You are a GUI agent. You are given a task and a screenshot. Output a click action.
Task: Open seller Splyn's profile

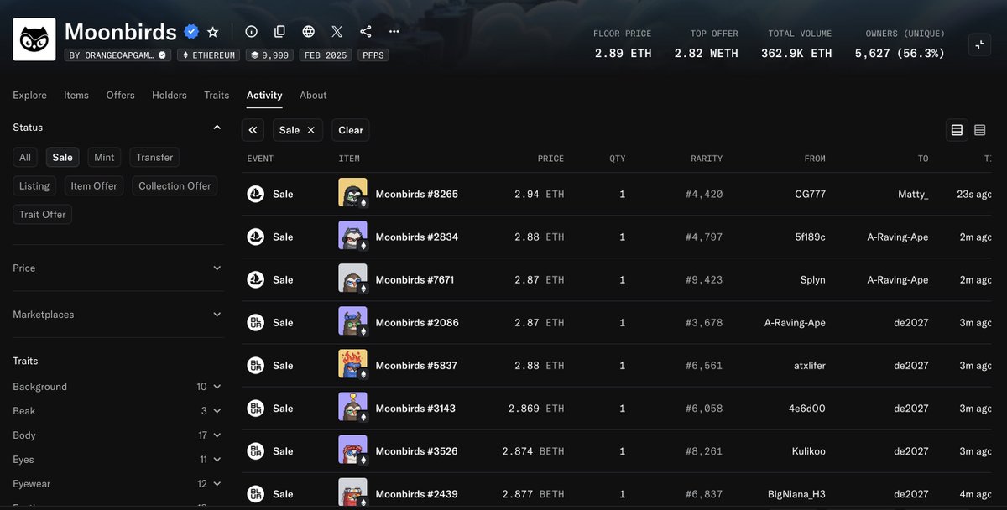(813, 279)
